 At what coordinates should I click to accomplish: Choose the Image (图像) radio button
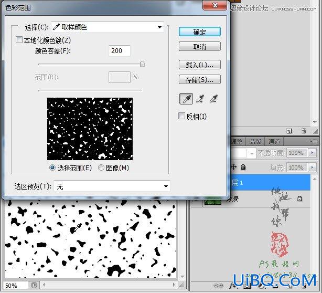coord(101,168)
